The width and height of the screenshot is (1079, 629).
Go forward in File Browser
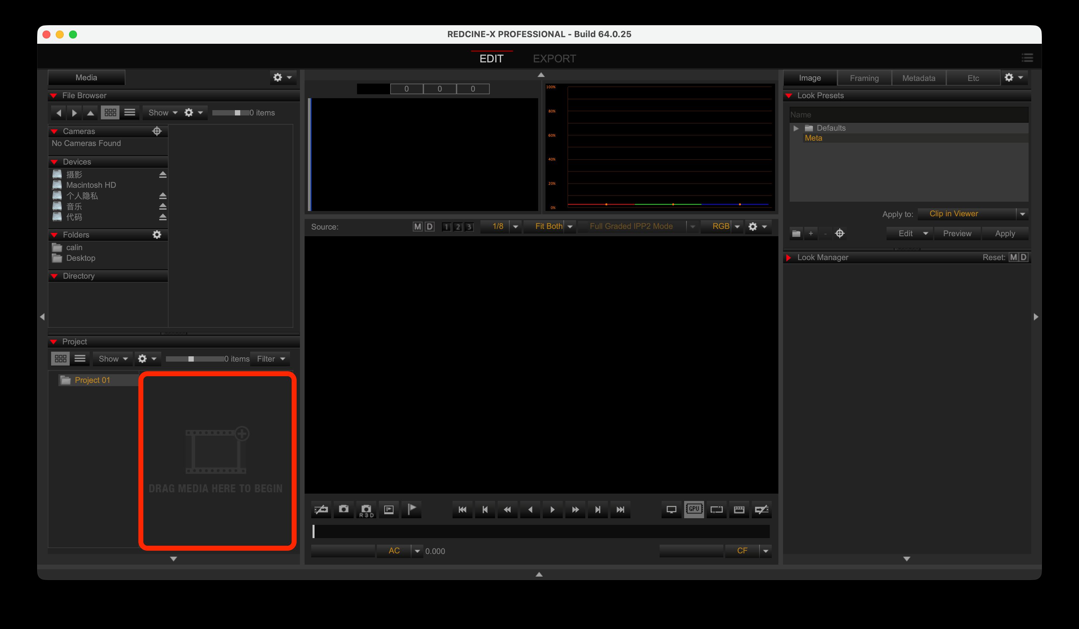(x=75, y=112)
